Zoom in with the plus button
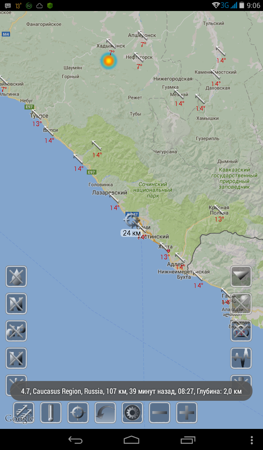 point(187,413)
